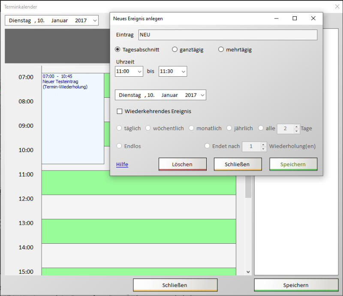Click the Eintrag text field
This screenshot has height=296, width=343.
click(x=228, y=35)
